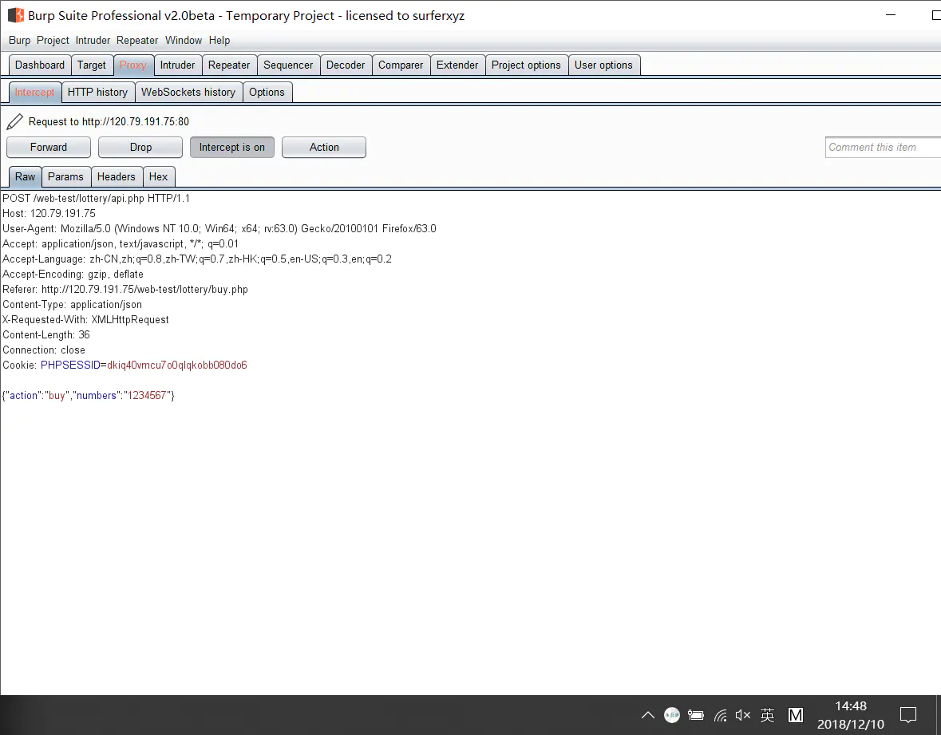Open the Action dropdown button

coord(324,147)
